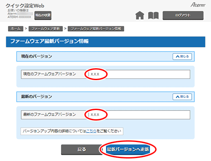Click the 現在のファームウェアバージョン label

[50, 74]
